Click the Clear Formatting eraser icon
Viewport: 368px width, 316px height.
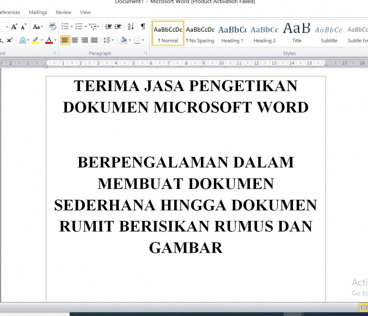click(52, 26)
